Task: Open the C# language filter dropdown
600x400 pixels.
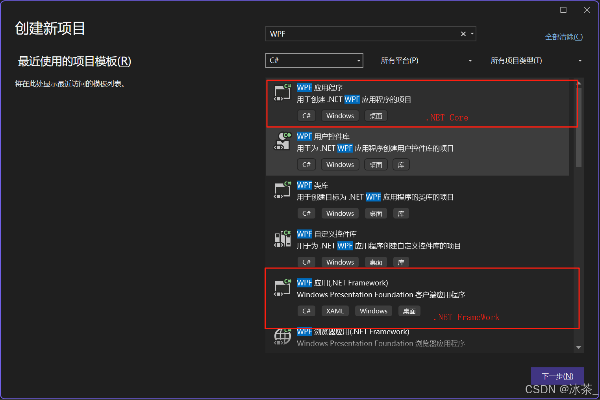Action: (x=314, y=60)
